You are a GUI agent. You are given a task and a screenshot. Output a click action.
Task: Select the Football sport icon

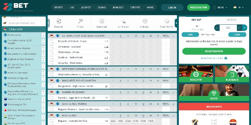(x=59, y=21)
